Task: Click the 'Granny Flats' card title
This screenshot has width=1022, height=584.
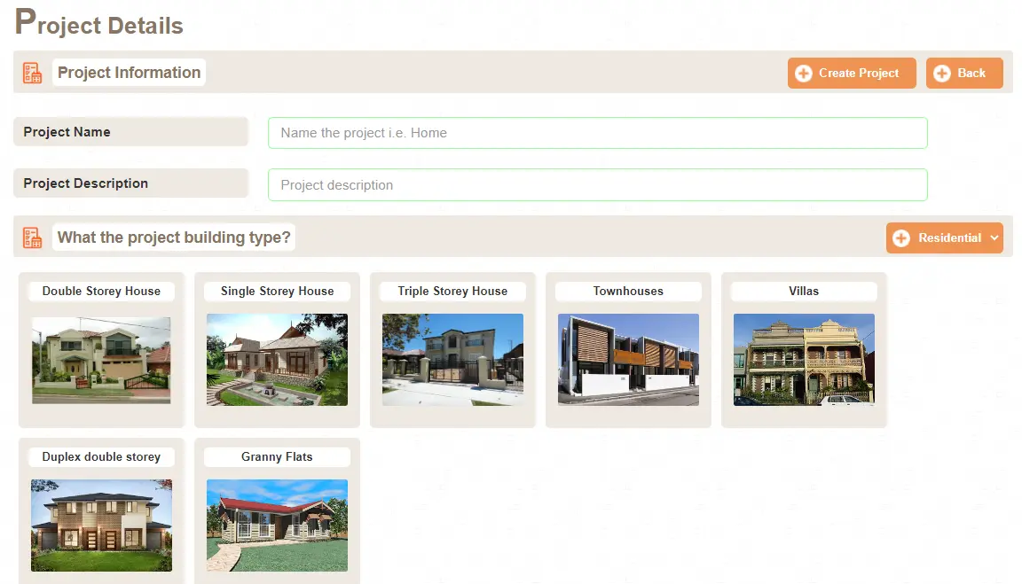Action: point(277,457)
